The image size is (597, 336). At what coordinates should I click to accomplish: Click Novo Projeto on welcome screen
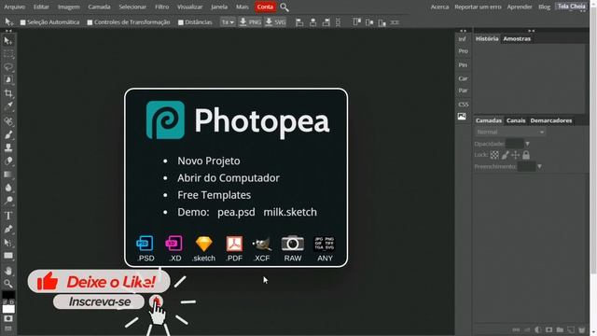point(209,161)
